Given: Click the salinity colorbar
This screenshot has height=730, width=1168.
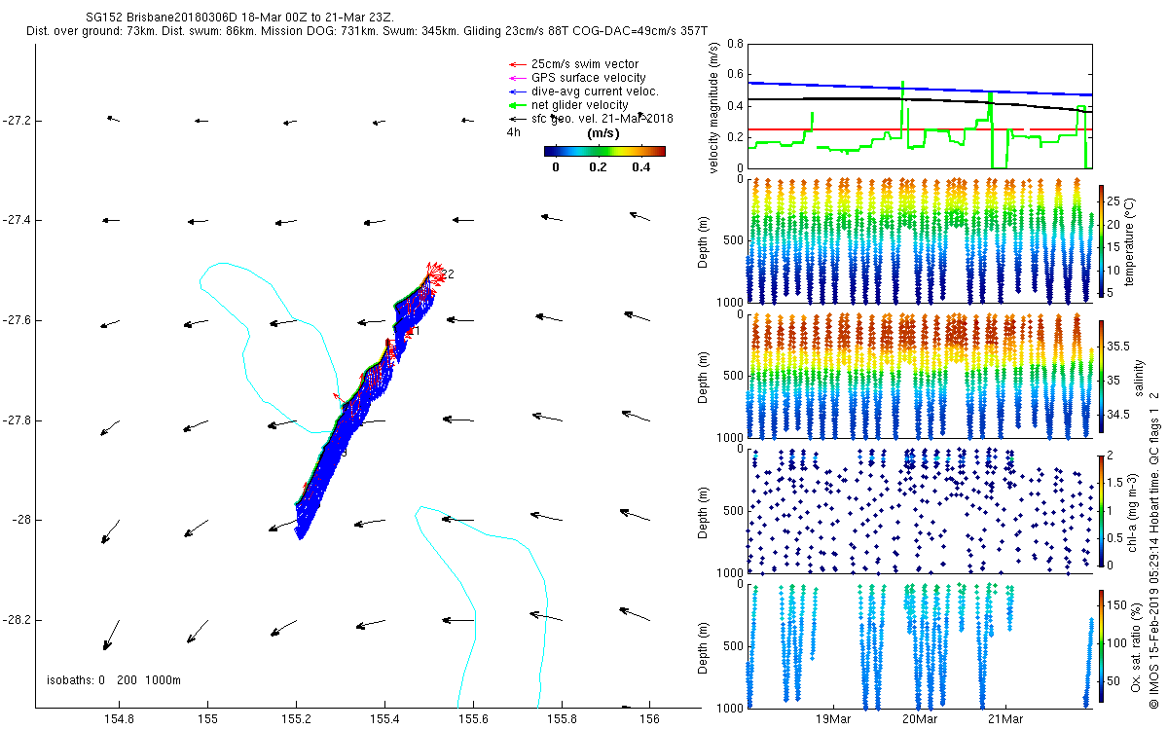Looking at the screenshot, I should coord(1101,376).
